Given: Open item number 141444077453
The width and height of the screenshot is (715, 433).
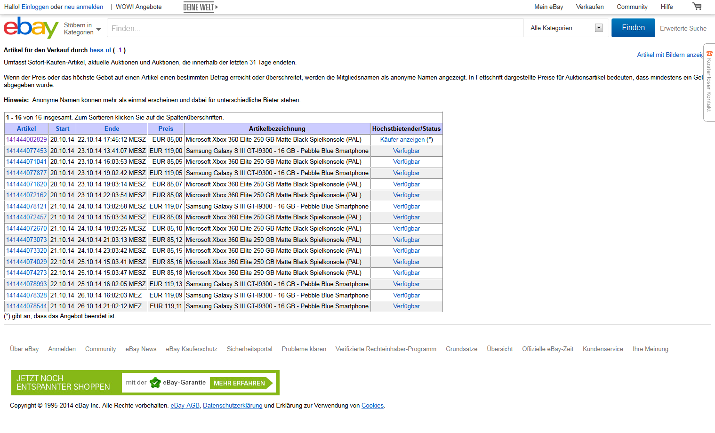Looking at the screenshot, I should point(26,151).
